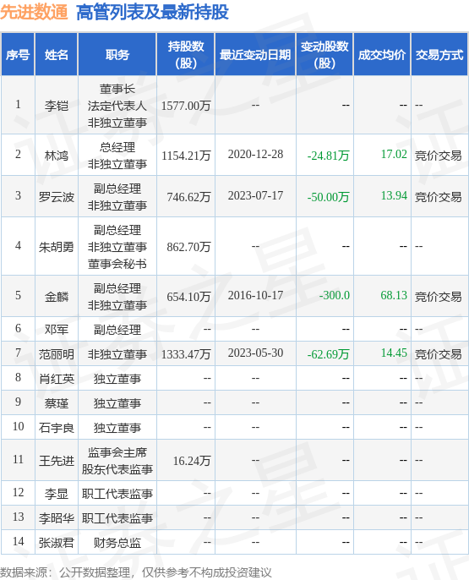Click 竞价交易 in 范丽明's row
Screen dimensions: 469x580
pyautogui.click(x=439, y=354)
